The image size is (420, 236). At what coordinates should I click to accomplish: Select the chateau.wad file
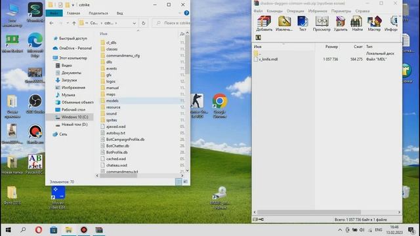point(117,165)
